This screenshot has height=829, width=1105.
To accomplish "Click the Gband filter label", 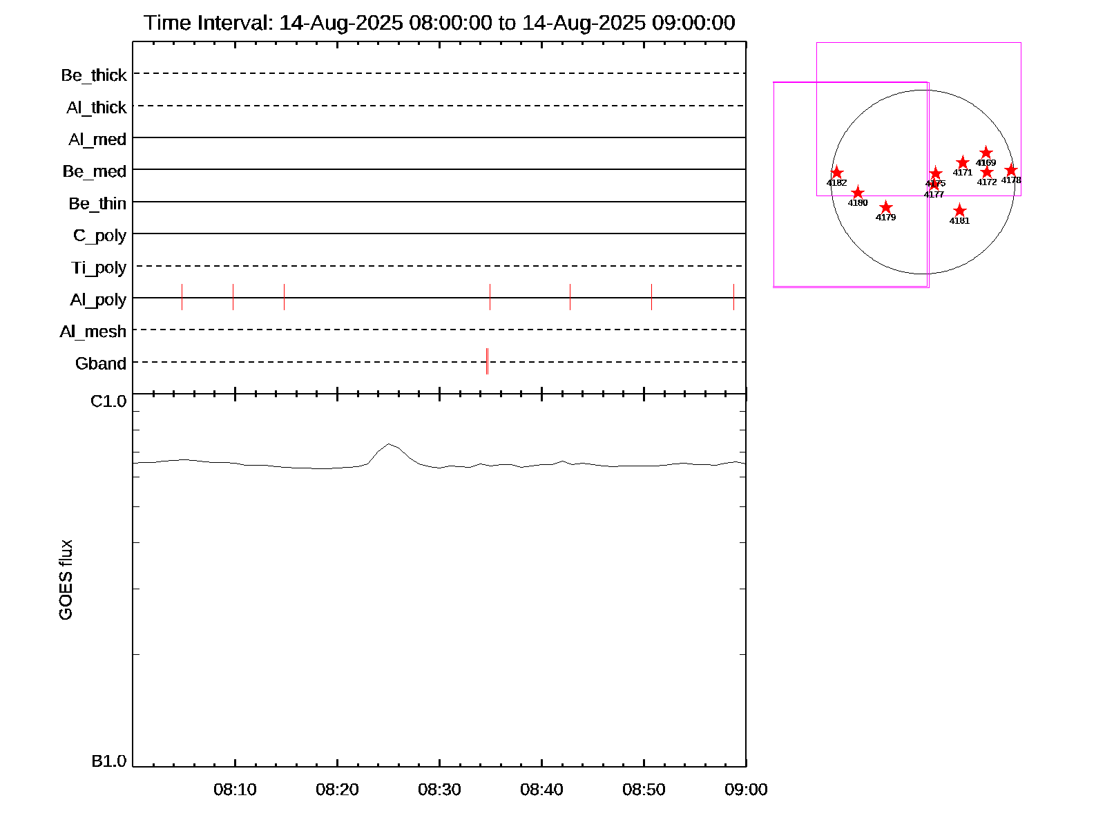I will (101, 363).
